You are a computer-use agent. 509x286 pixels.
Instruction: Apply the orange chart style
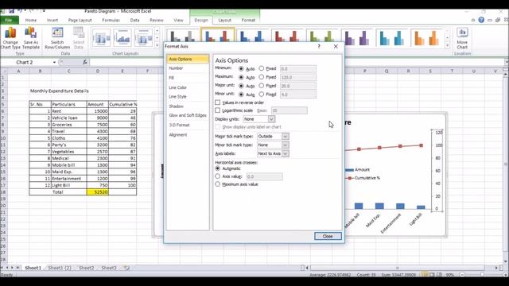[x=427, y=38]
